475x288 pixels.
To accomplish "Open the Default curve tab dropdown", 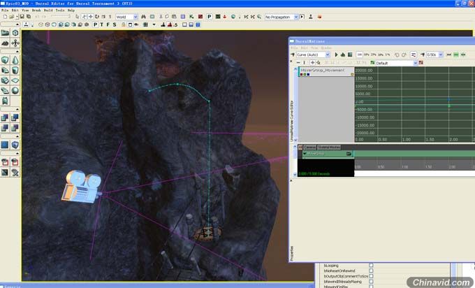I will pos(416,63).
